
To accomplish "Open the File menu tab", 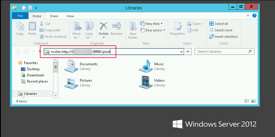I will (20, 16).
